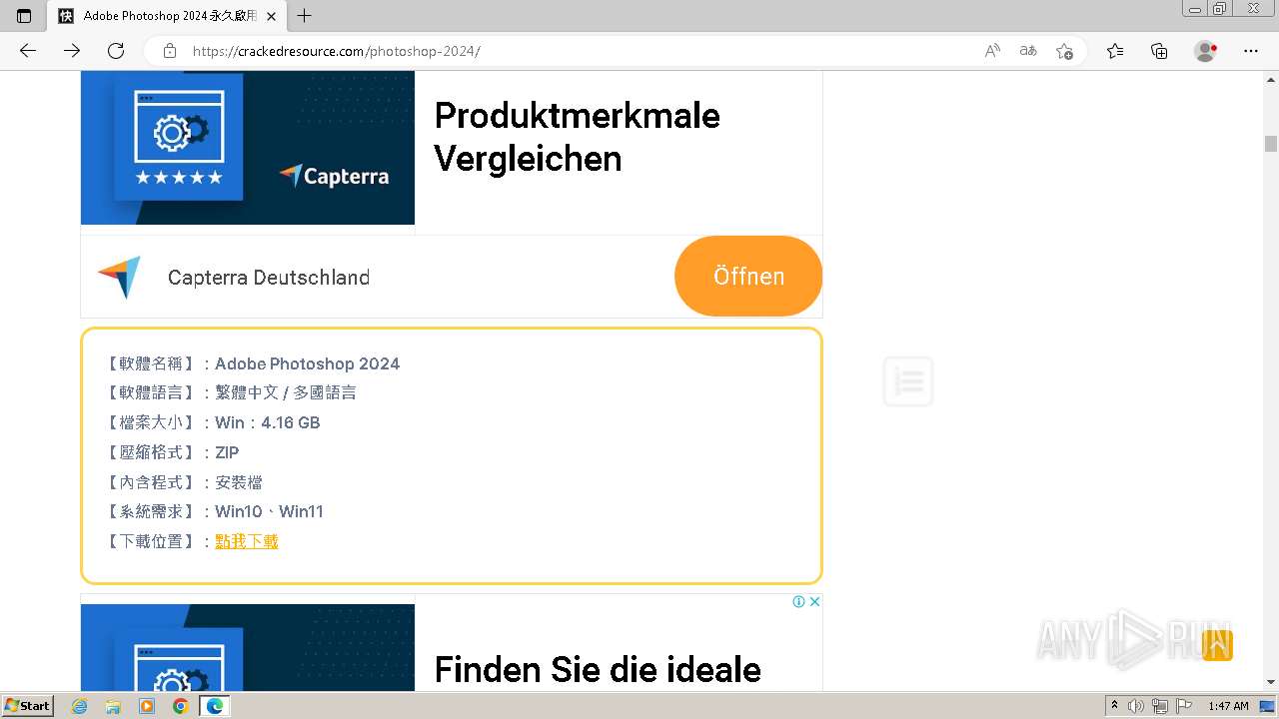The height and width of the screenshot is (719, 1279).
Task: Click the Adobe Photoshop 2024 name text
Action: pos(308,363)
